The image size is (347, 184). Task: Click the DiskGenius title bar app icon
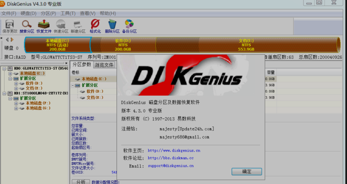tap(2, 4)
